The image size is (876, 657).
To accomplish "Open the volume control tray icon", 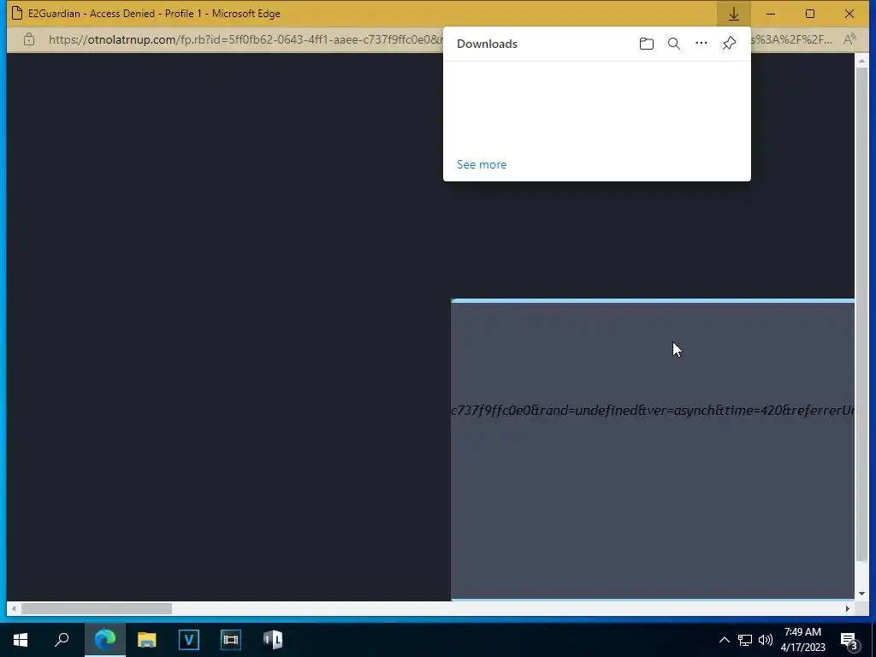I will pyautogui.click(x=766, y=640).
